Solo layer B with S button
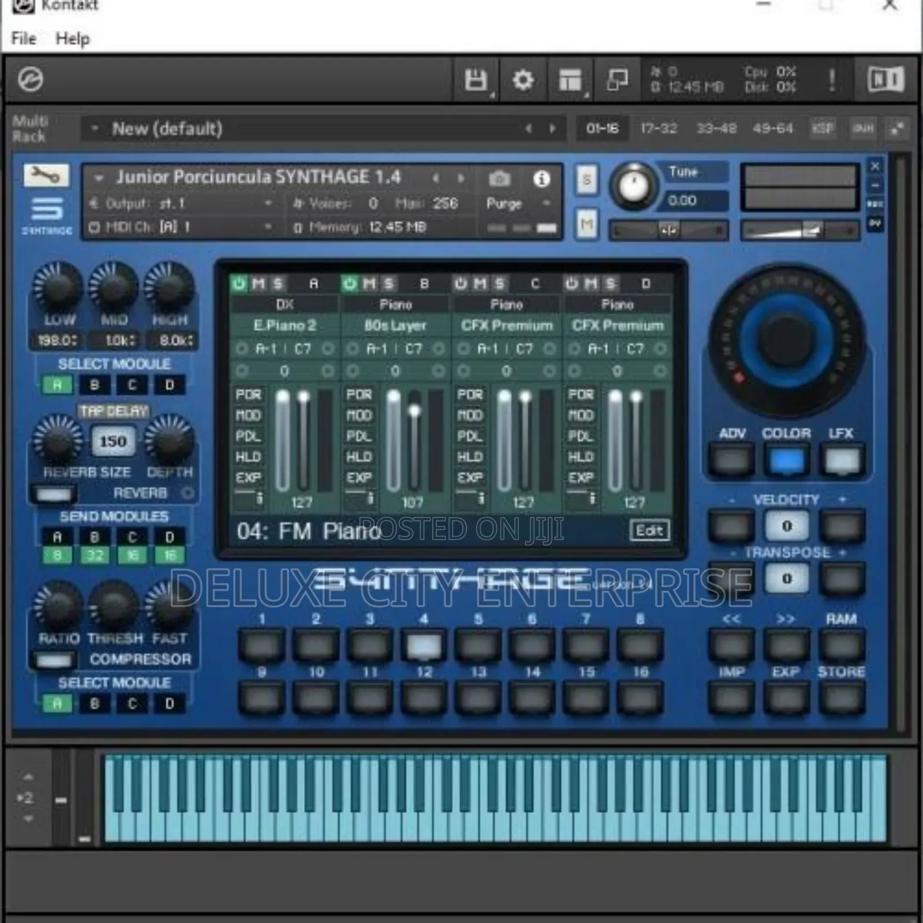Viewport: 923px width, 923px height. (388, 283)
